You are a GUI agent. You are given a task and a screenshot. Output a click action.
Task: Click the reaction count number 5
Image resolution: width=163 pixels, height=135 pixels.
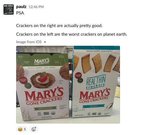coord(25,129)
